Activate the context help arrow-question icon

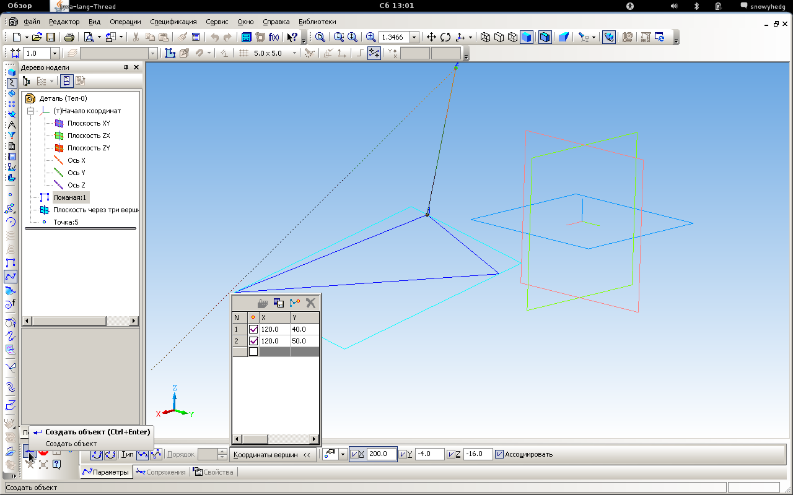click(292, 37)
